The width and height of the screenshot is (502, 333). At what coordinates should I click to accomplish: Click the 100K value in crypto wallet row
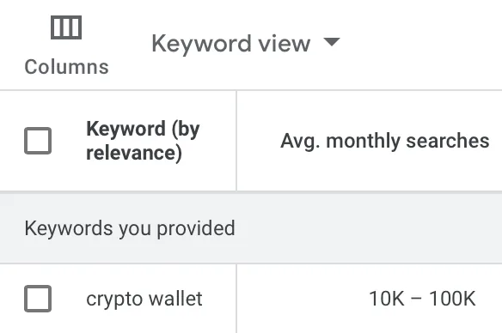pyautogui.click(x=452, y=299)
